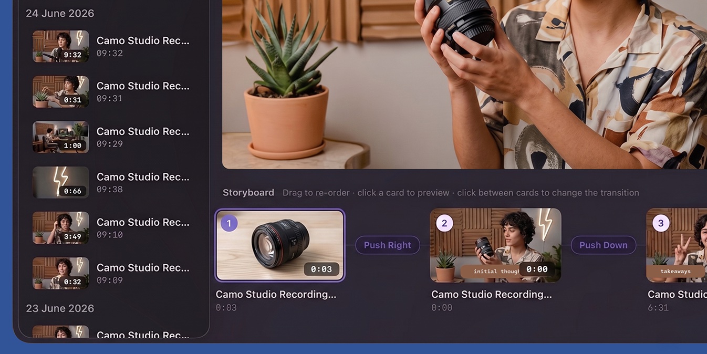This screenshot has width=707, height=354.
Task: Click the number 2 badge on storyboard card
Action: click(x=444, y=223)
